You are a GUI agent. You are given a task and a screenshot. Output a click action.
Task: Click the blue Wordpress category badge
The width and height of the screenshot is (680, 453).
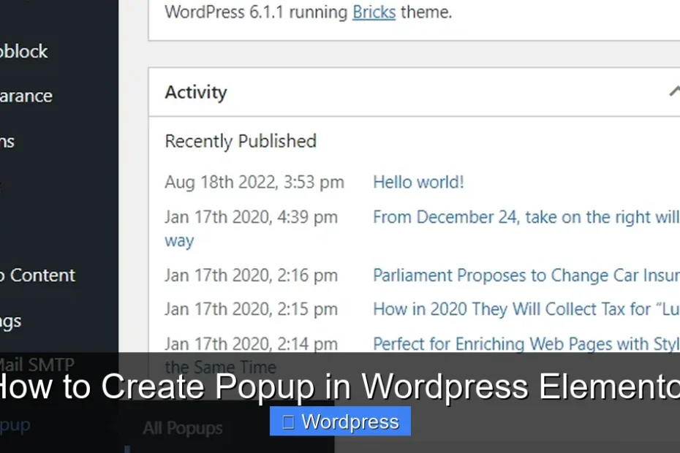(x=340, y=421)
